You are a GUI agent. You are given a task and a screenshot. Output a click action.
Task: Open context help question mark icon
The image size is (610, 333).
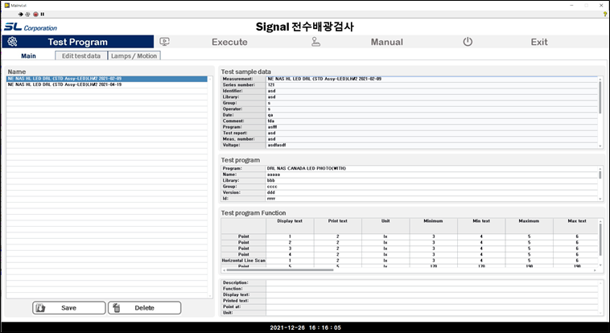click(604, 14)
